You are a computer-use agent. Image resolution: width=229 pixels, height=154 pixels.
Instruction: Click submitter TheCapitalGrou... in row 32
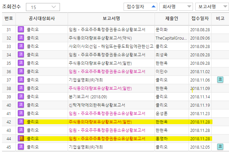[171, 38]
